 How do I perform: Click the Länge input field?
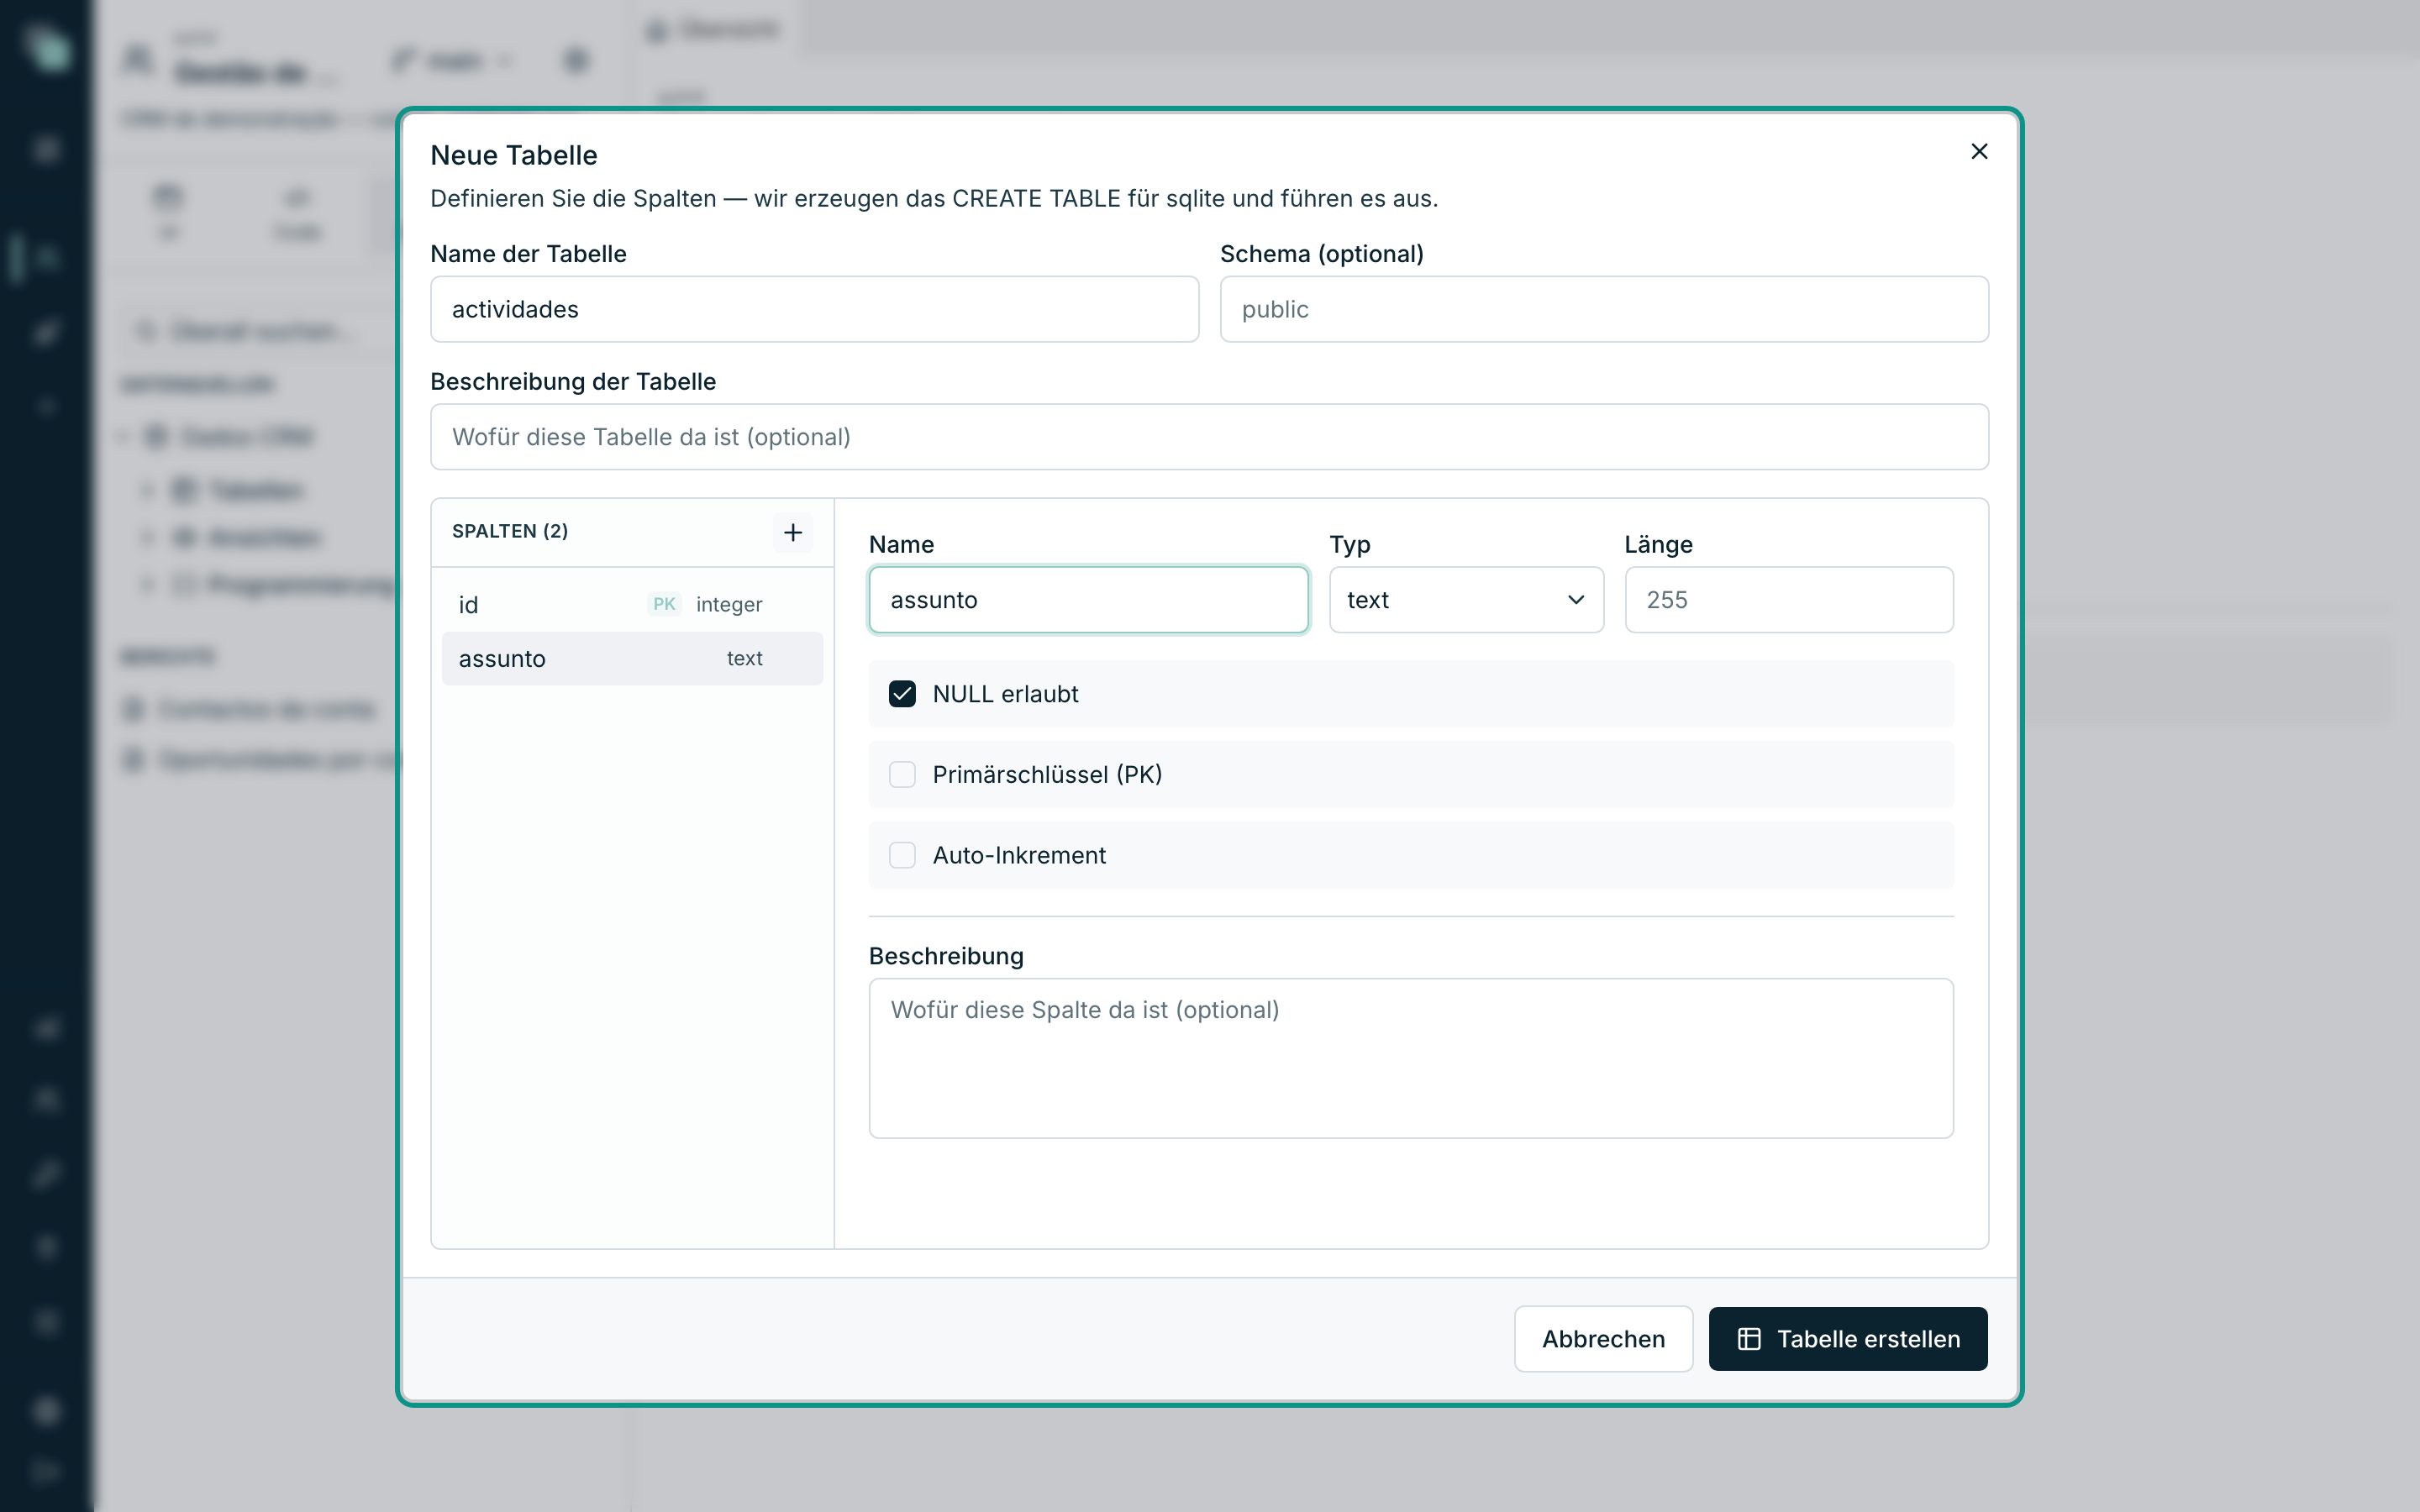pos(1788,600)
